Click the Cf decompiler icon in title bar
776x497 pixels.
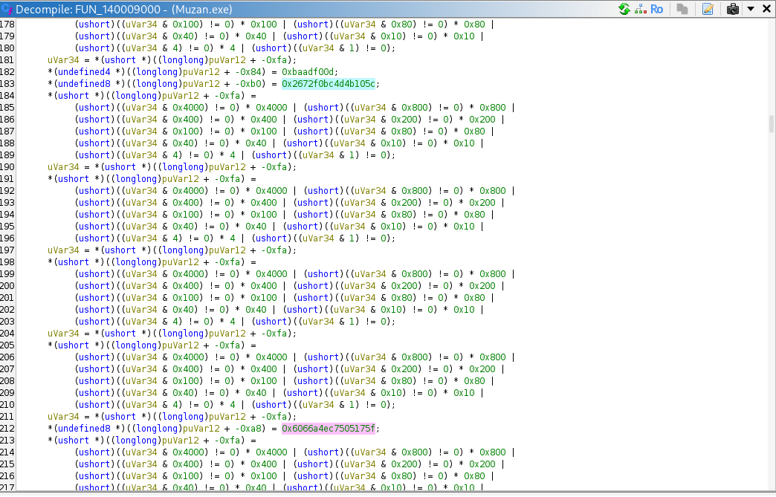(x=7, y=9)
